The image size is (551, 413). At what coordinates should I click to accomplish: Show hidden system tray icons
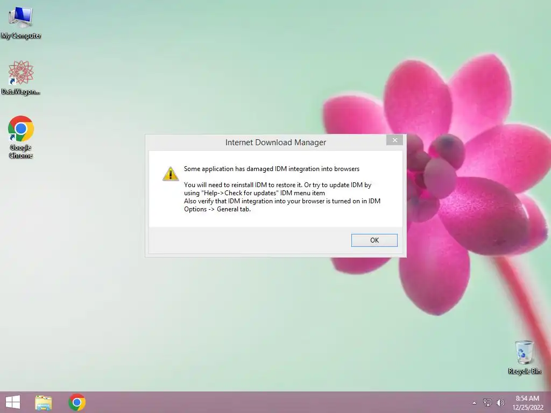(474, 403)
